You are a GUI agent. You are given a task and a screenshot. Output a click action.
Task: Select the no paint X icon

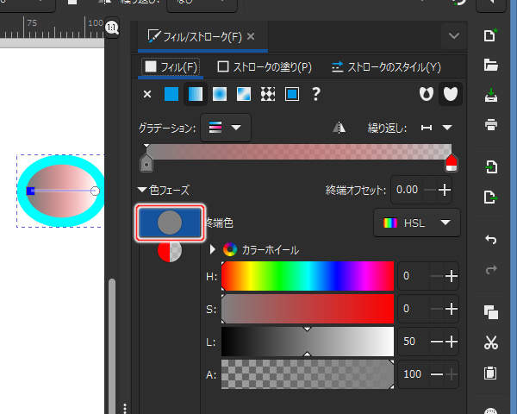click(147, 94)
